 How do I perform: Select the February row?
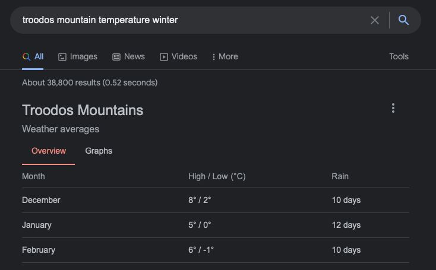[216, 250]
